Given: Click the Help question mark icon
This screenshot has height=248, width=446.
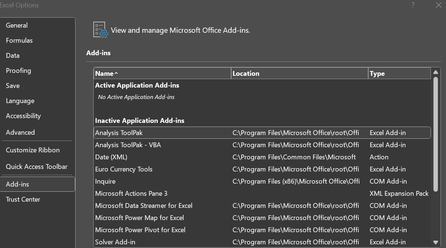Looking at the screenshot, I should [413, 5].
